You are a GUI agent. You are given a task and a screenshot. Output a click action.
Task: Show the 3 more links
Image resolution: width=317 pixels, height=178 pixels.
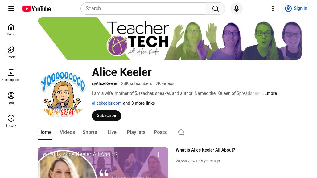click(x=139, y=103)
